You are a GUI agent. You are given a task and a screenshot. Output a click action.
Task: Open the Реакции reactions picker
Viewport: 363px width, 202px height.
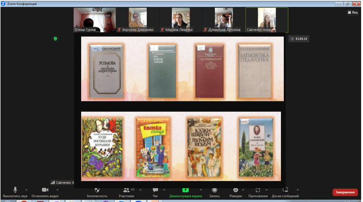pos(235,190)
